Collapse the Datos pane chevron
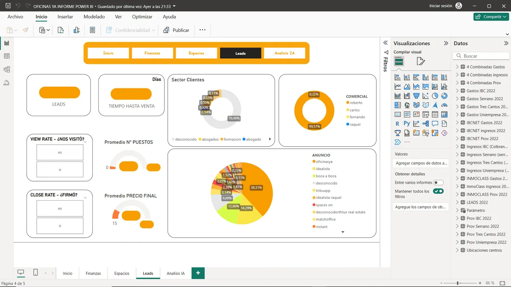Image resolution: width=511 pixels, height=287 pixels. click(x=506, y=43)
